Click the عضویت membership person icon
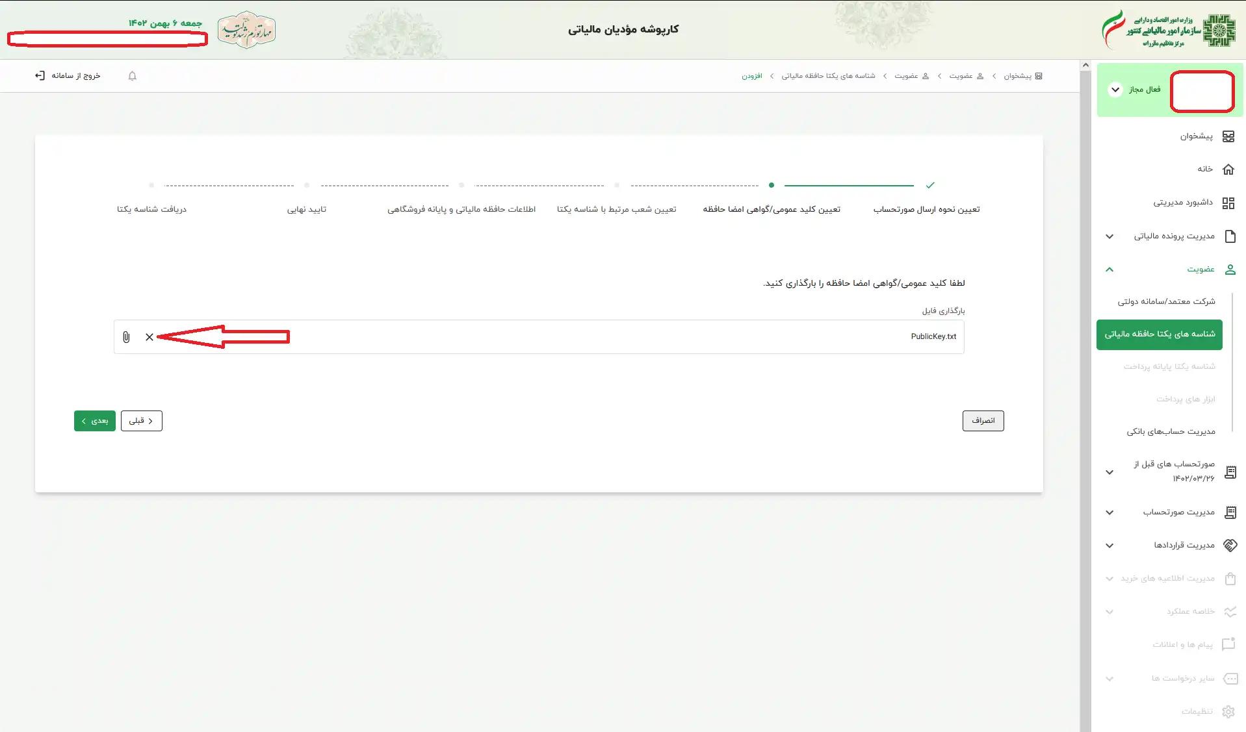Screen dimensions: 1246x732 1230,270
